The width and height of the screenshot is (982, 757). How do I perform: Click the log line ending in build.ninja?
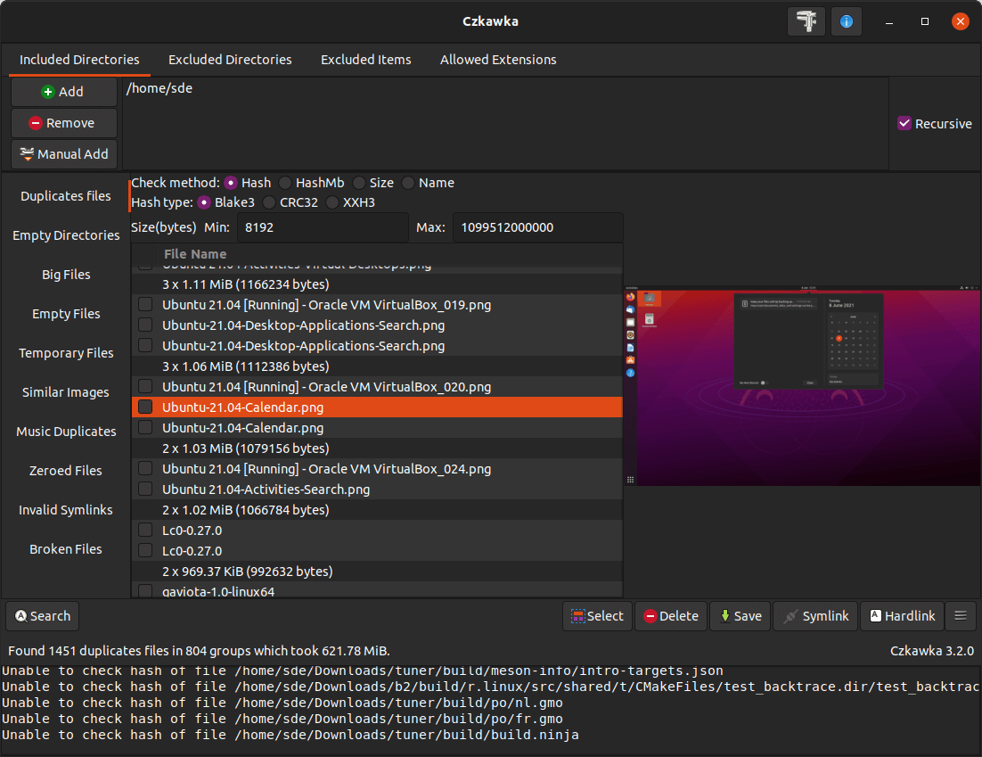pyautogui.click(x=290, y=735)
